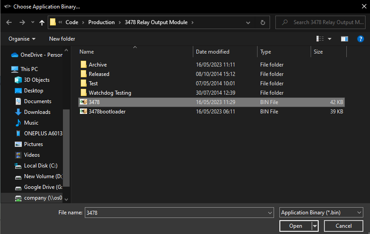Select the Watchdog Testing folder name
This screenshot has height=234, width=370.
click(110, 93)
